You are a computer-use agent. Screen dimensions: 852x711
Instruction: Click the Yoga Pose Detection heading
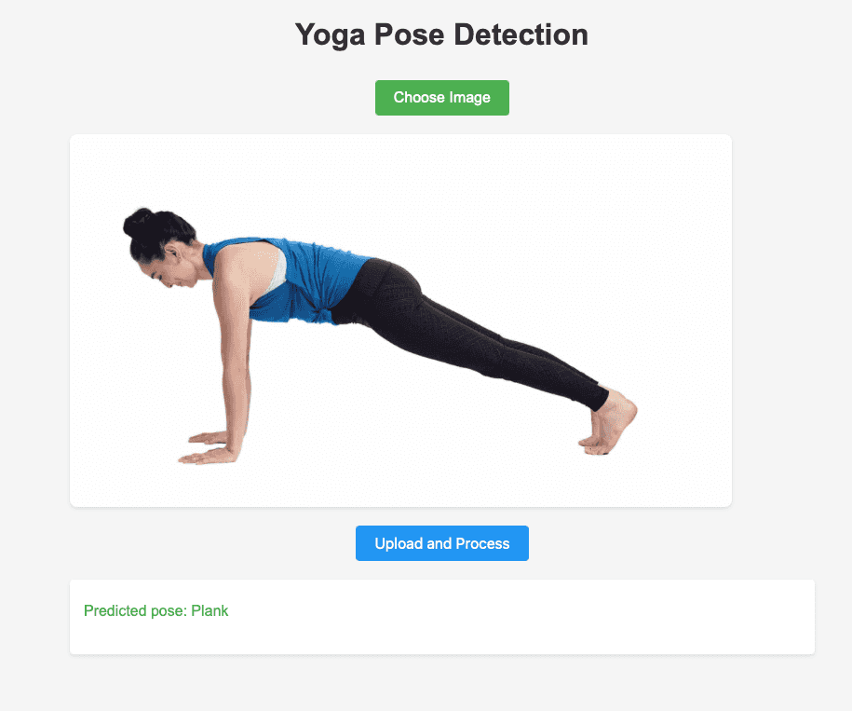tap(441, 35)
